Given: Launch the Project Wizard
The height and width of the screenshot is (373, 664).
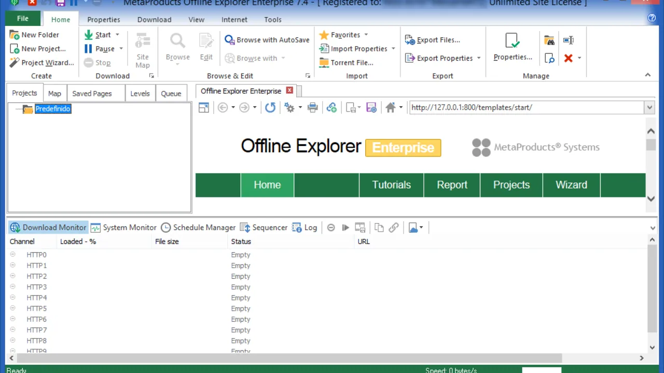Looking at the screenshot, I should pyautogui.click(x=42, y=63).
